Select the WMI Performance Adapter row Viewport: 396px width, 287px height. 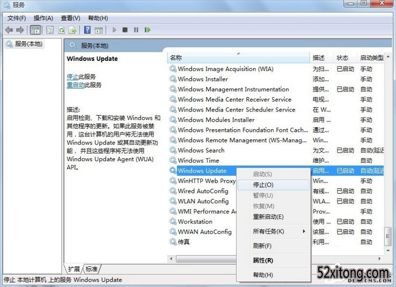pos(202,212)
